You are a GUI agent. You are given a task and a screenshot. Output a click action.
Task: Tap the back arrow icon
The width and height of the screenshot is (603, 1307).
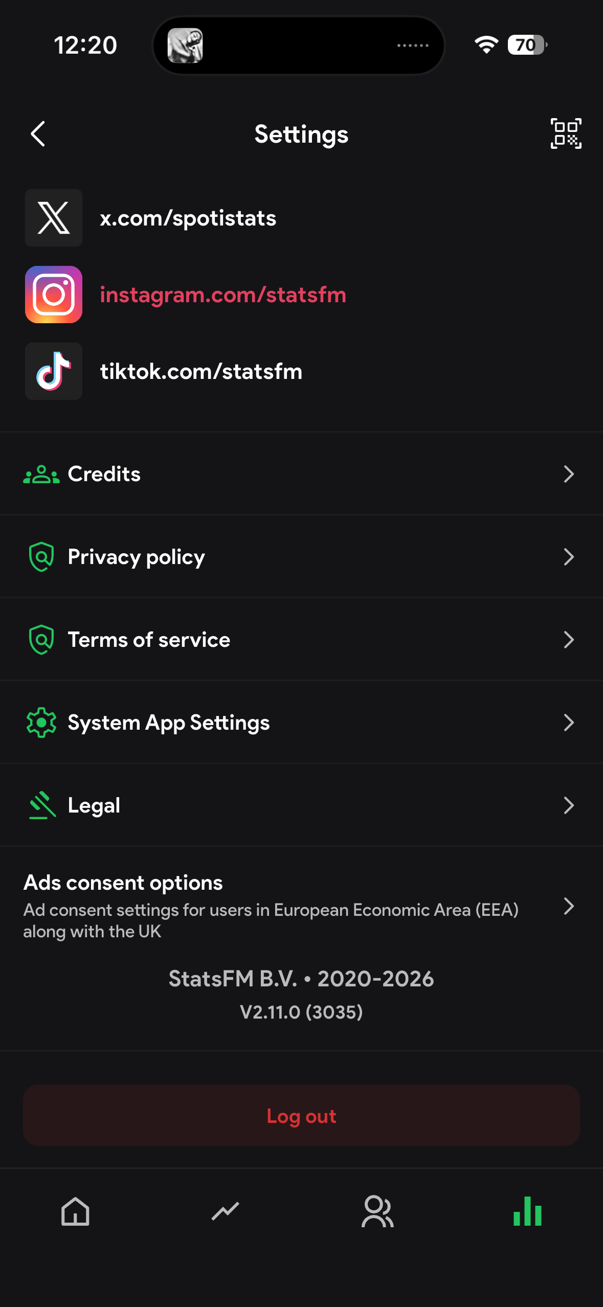pos(38,134)
